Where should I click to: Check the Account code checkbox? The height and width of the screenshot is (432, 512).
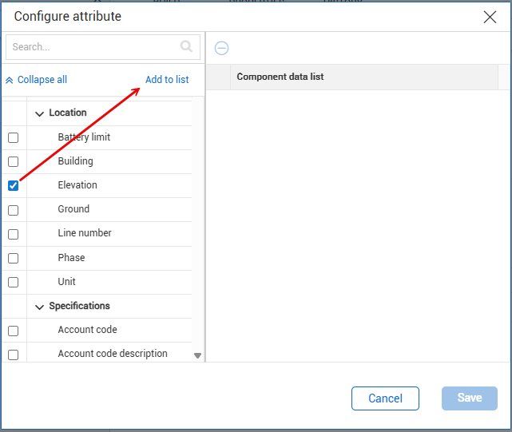(13, 331)
